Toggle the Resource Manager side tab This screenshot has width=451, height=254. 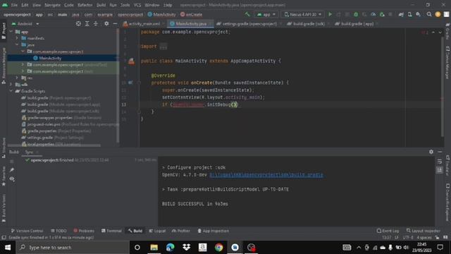(4, 66)
